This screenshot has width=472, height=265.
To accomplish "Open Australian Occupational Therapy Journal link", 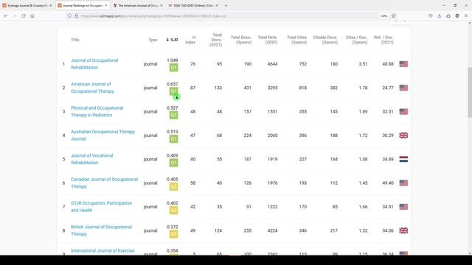I will 103,135.
